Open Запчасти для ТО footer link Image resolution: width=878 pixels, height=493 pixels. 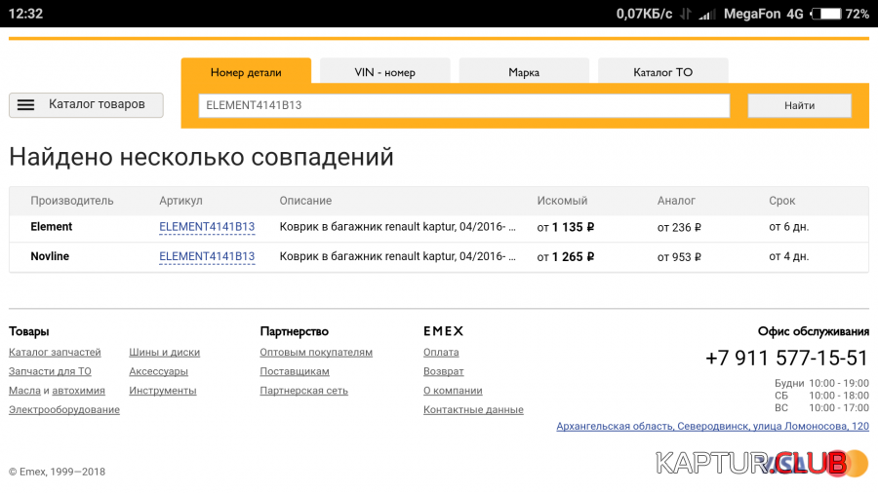[50, 371]
